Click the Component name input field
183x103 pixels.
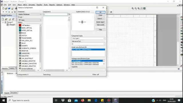tap(55, 14)
